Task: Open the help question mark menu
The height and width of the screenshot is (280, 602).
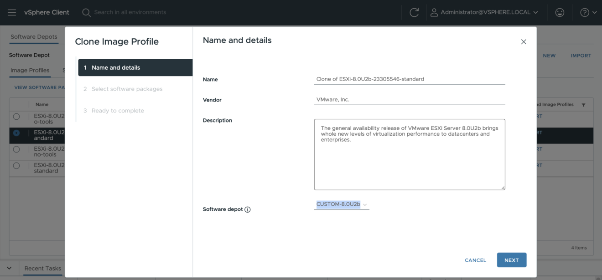Action: click(x=588, y=12)
